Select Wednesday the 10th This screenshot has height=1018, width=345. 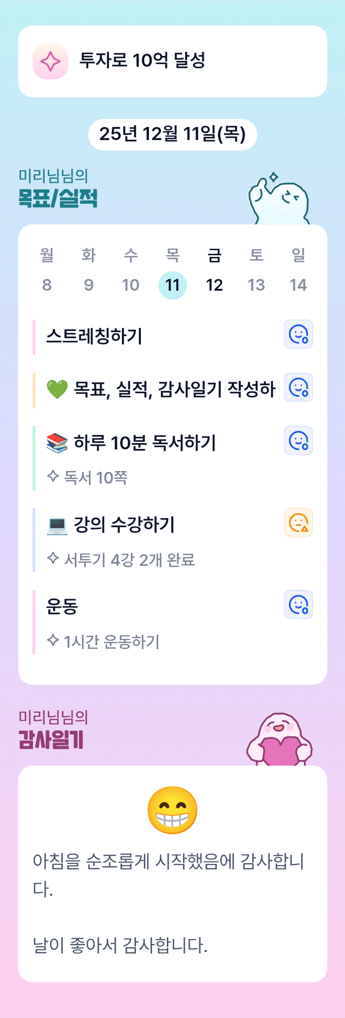pos(131,285)
